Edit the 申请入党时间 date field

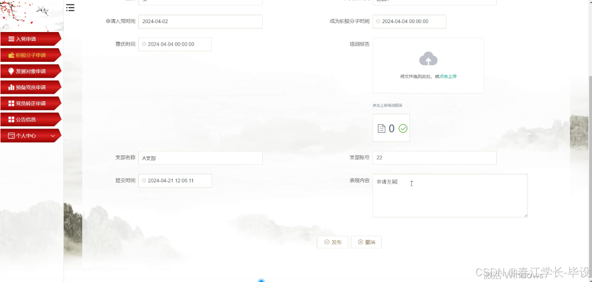coord(200,21)
